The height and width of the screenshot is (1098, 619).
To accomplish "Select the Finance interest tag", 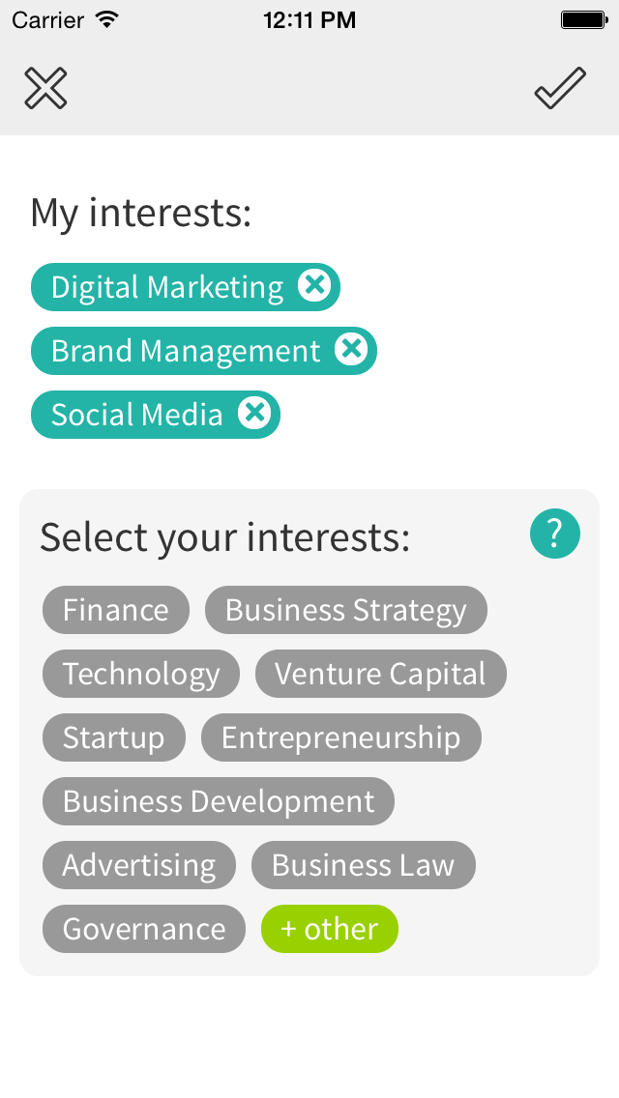I will click(116, 610).
